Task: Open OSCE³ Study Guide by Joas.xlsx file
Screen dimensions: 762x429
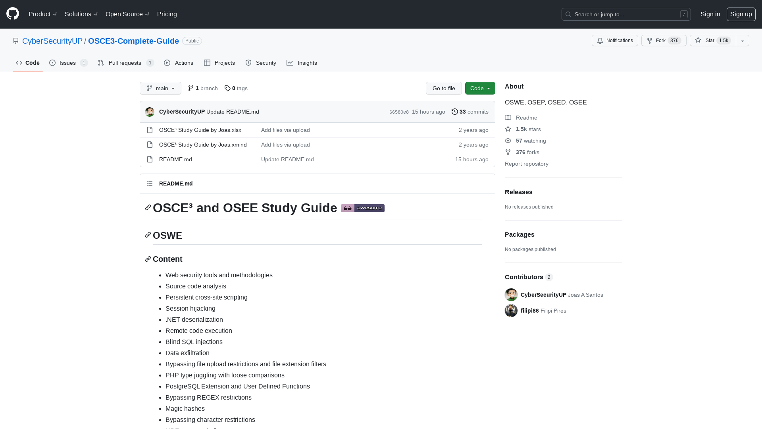Action: tap(200, 130)
